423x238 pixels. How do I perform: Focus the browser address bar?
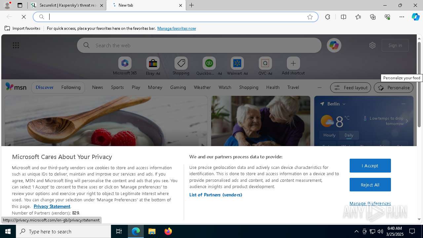click(x=175, y=17)
